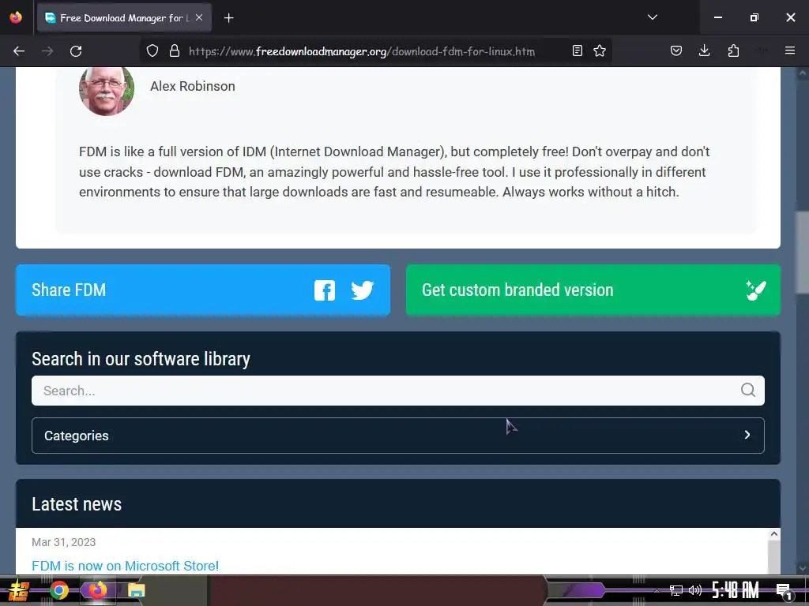Viewport: 809px width, 606px height.
Task: Open tracking protection shield icon
Action: 152,51
